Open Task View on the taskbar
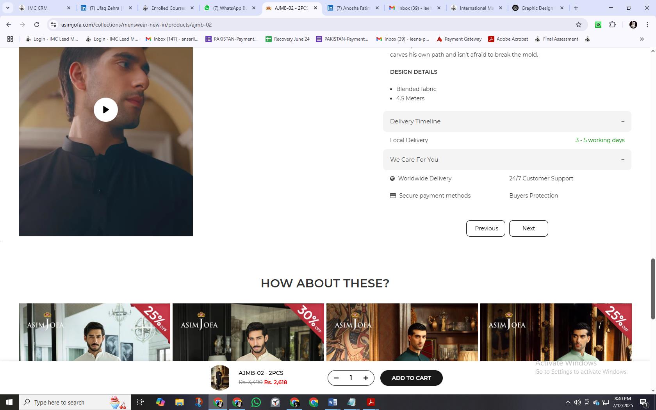 pos(141,402)
